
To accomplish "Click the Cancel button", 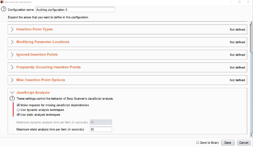I will coord(244,143).
